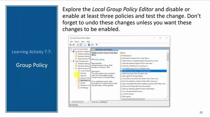Select Administrative Templates under Computer Configuration
Image resolution: width=210 pixels, height=118 pixels.
click(x=84, y=59)
